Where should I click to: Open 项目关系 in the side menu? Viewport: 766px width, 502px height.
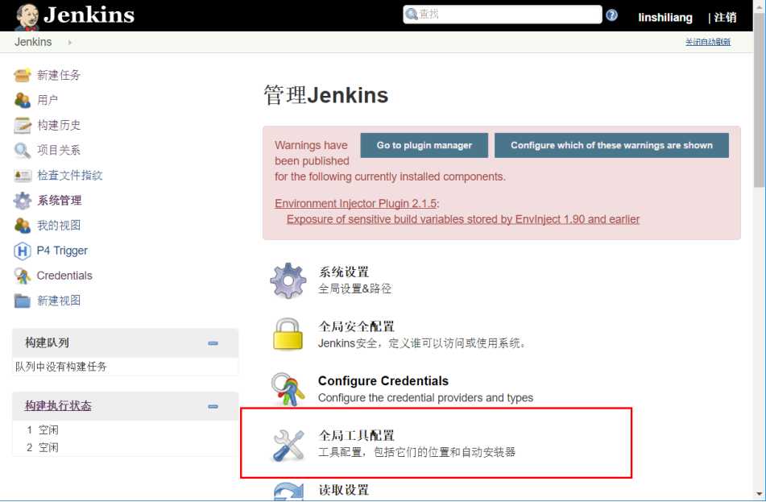59,150
